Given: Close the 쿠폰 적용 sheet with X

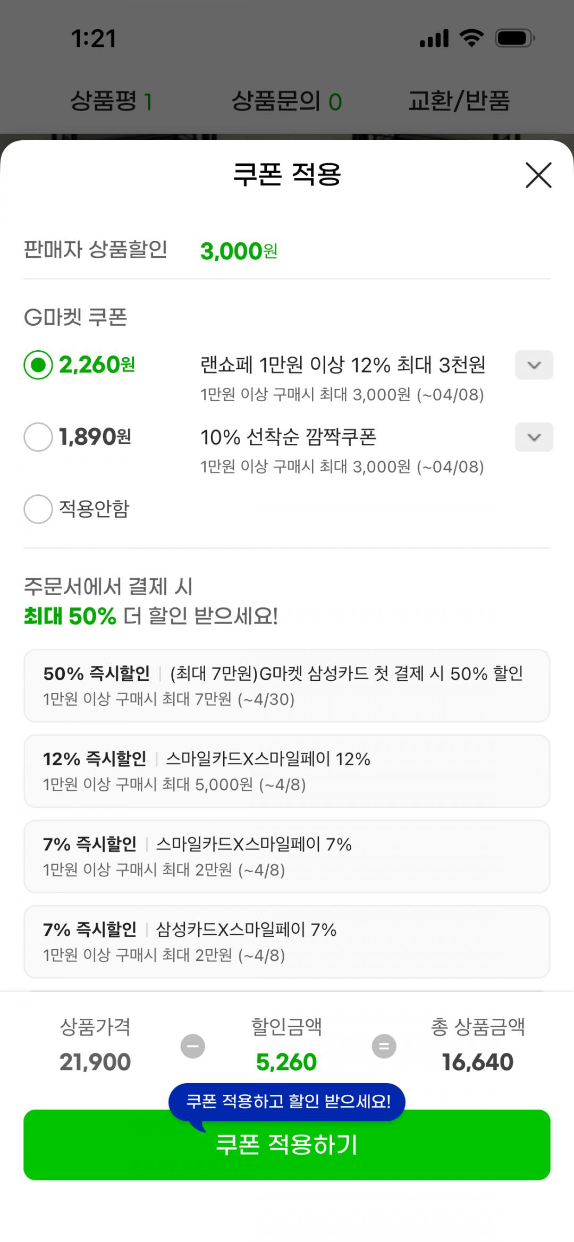Looking at the screenshot, I should tap(538, 175).
